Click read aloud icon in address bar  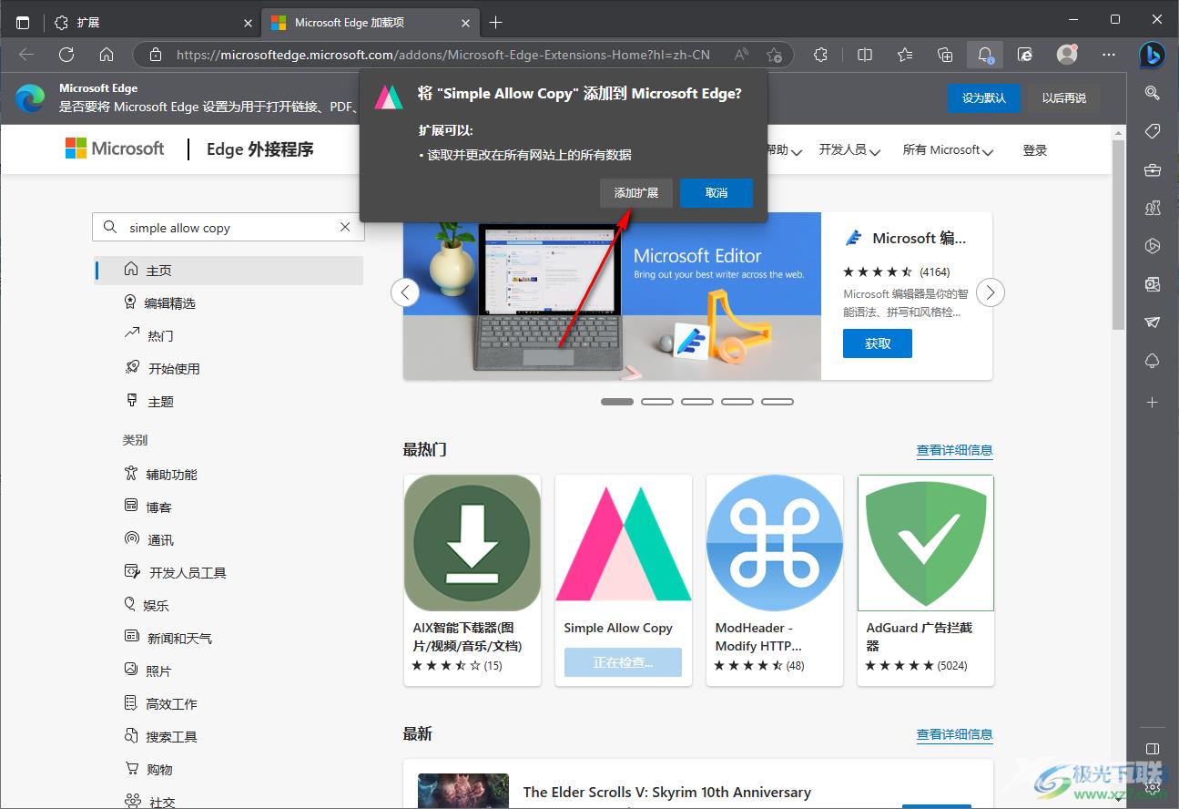click(x=741, y=55)
